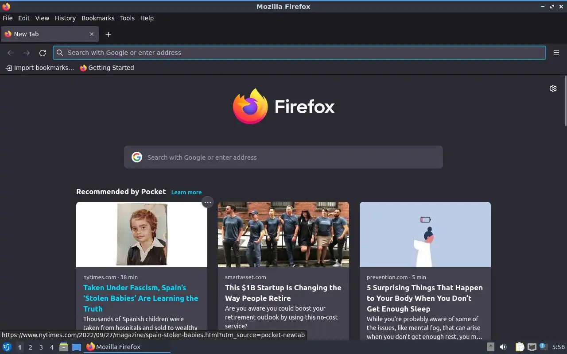This screenshot has width=567, height=354.
Task: Click the nytimes.com source label
Action: point(100,277)
